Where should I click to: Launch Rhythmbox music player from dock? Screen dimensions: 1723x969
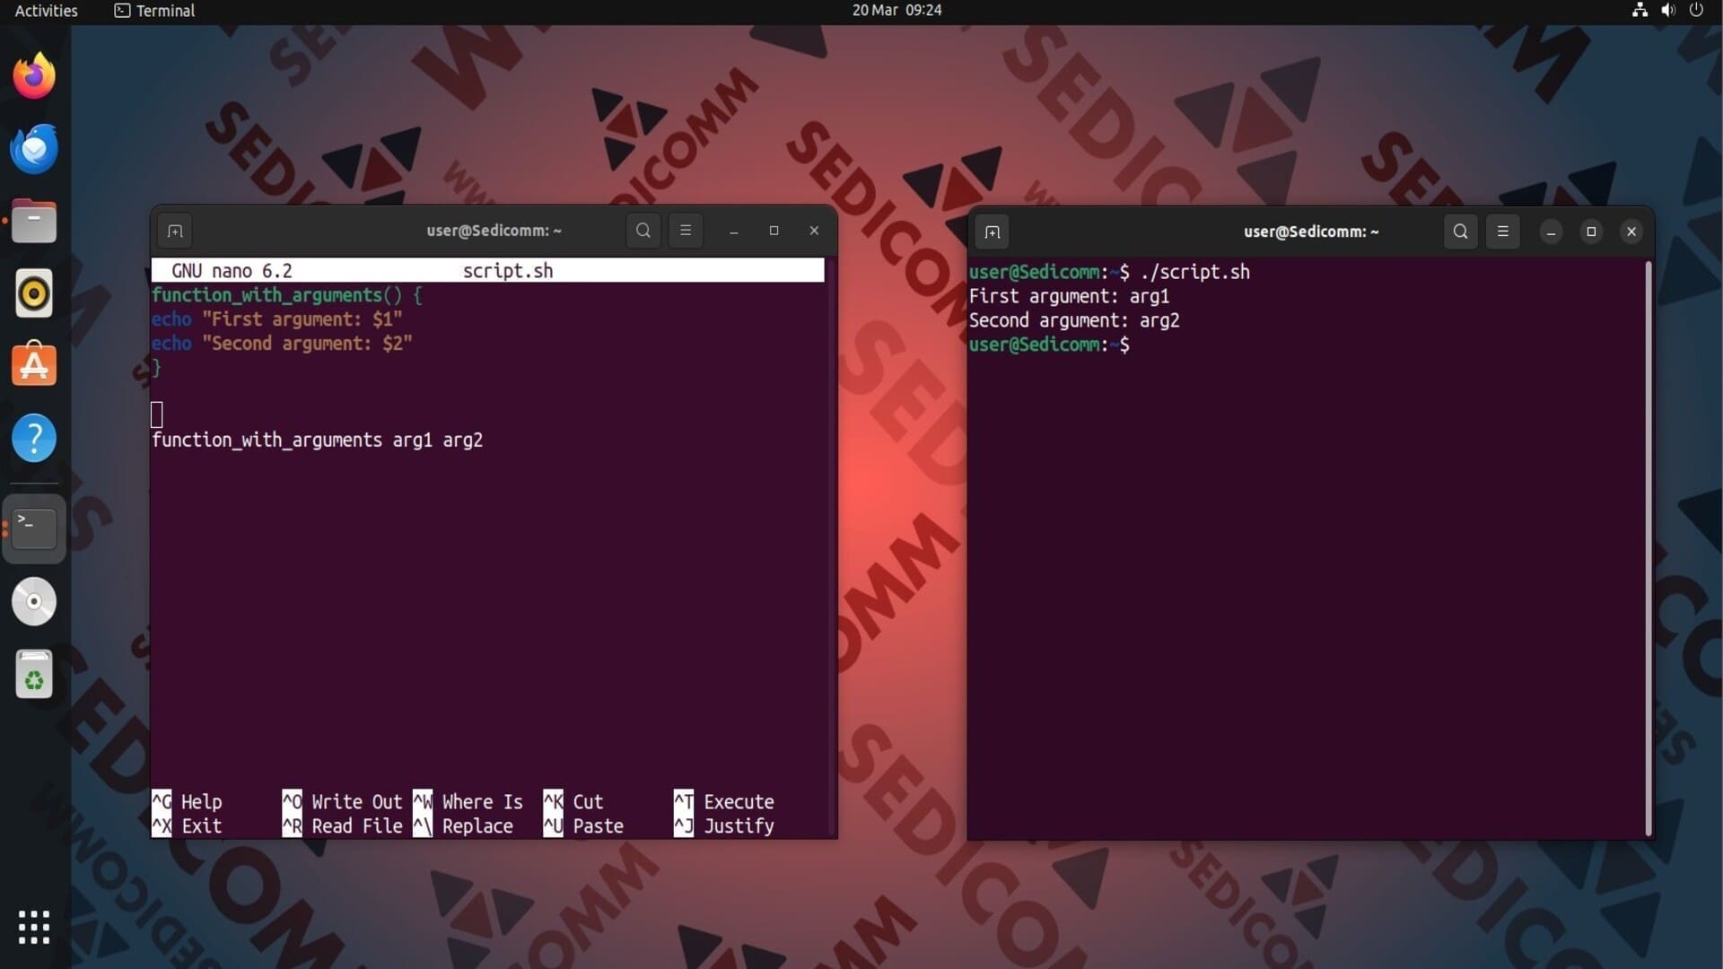pyautogui.click(x=34, y=293)
